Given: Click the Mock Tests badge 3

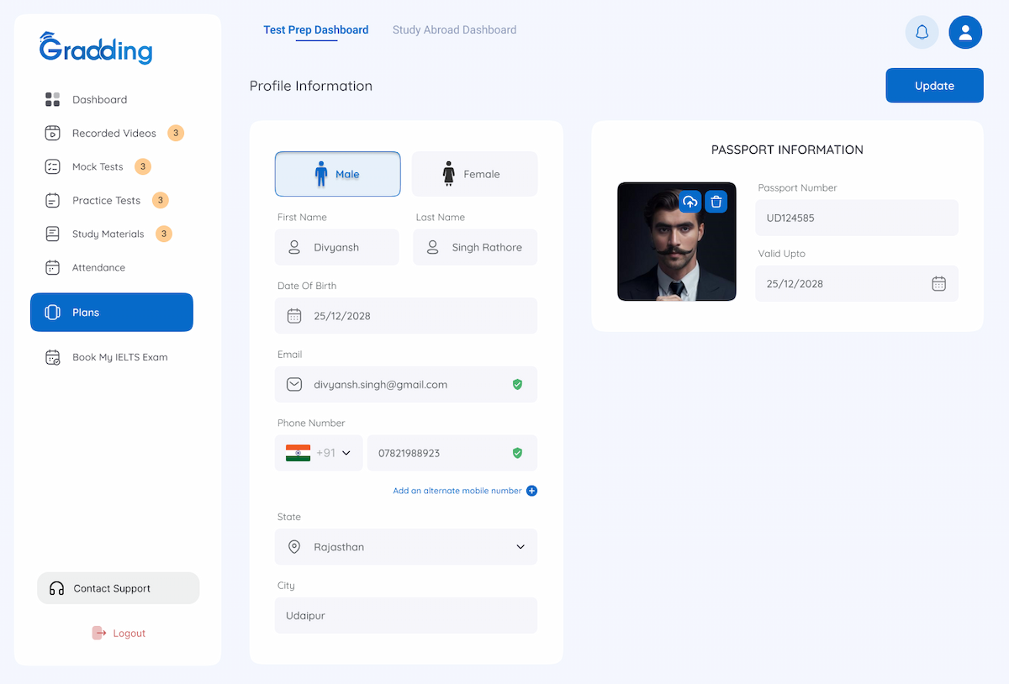Looking at the screenshot, I should tap(143, 166).
